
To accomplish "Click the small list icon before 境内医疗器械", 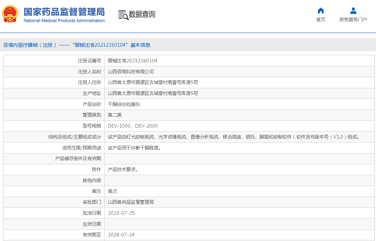I will tap(5, 45).
